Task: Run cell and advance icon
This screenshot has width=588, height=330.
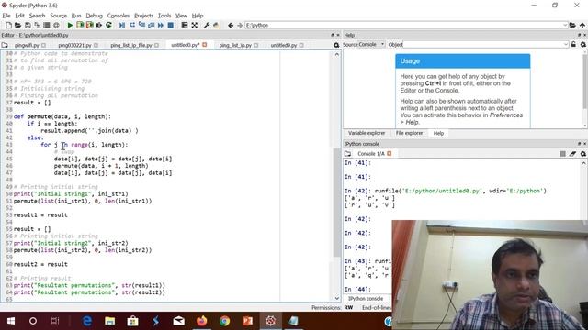Action: click(x=89, y=25)
